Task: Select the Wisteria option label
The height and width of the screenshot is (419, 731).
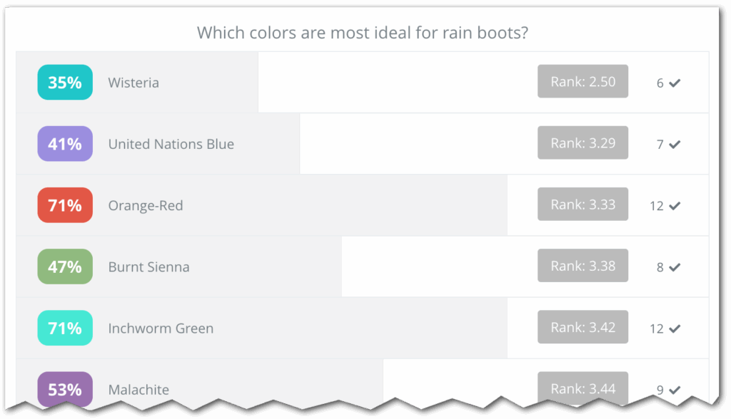Action: [x=133, y=83]
